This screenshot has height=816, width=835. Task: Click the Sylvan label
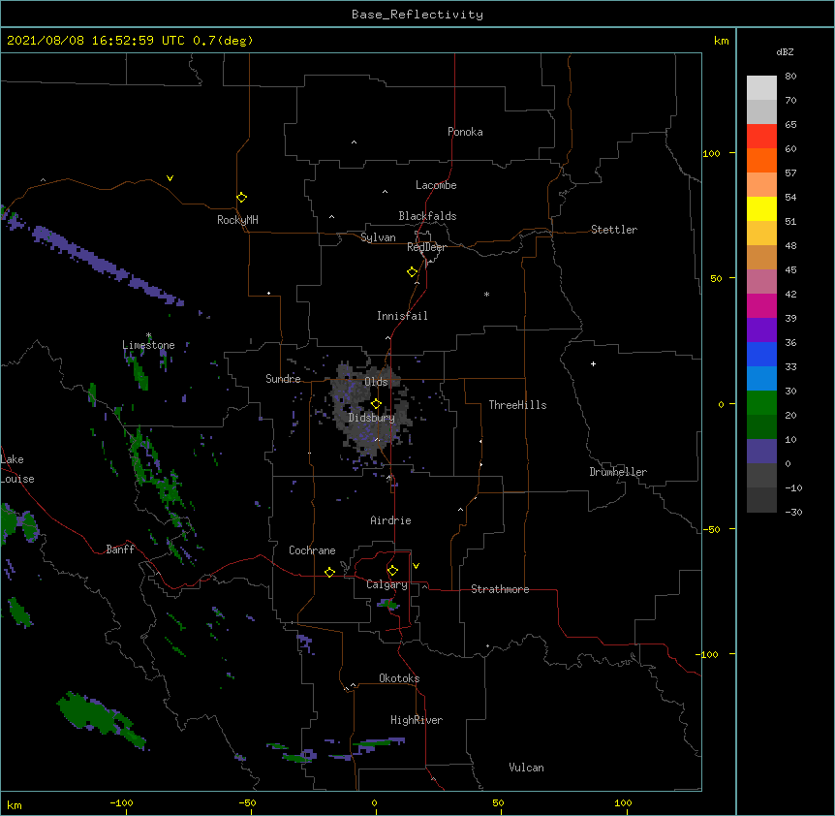pyautogui.click(x=378, y=237)
